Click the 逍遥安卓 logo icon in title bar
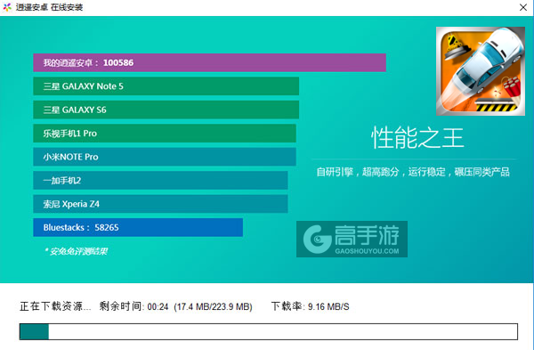534x350 pixels. point(7,7)
